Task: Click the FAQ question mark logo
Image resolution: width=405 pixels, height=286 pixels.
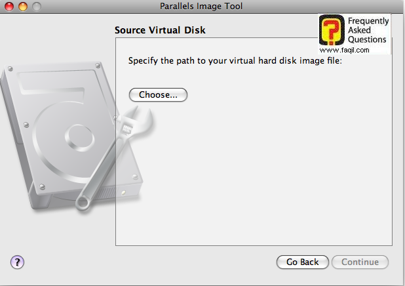Action: [332, 32]
